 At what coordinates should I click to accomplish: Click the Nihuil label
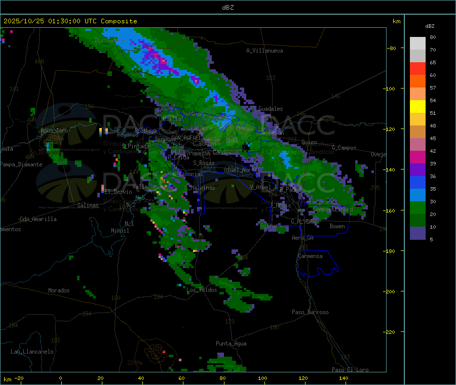(x=120, y=231)
